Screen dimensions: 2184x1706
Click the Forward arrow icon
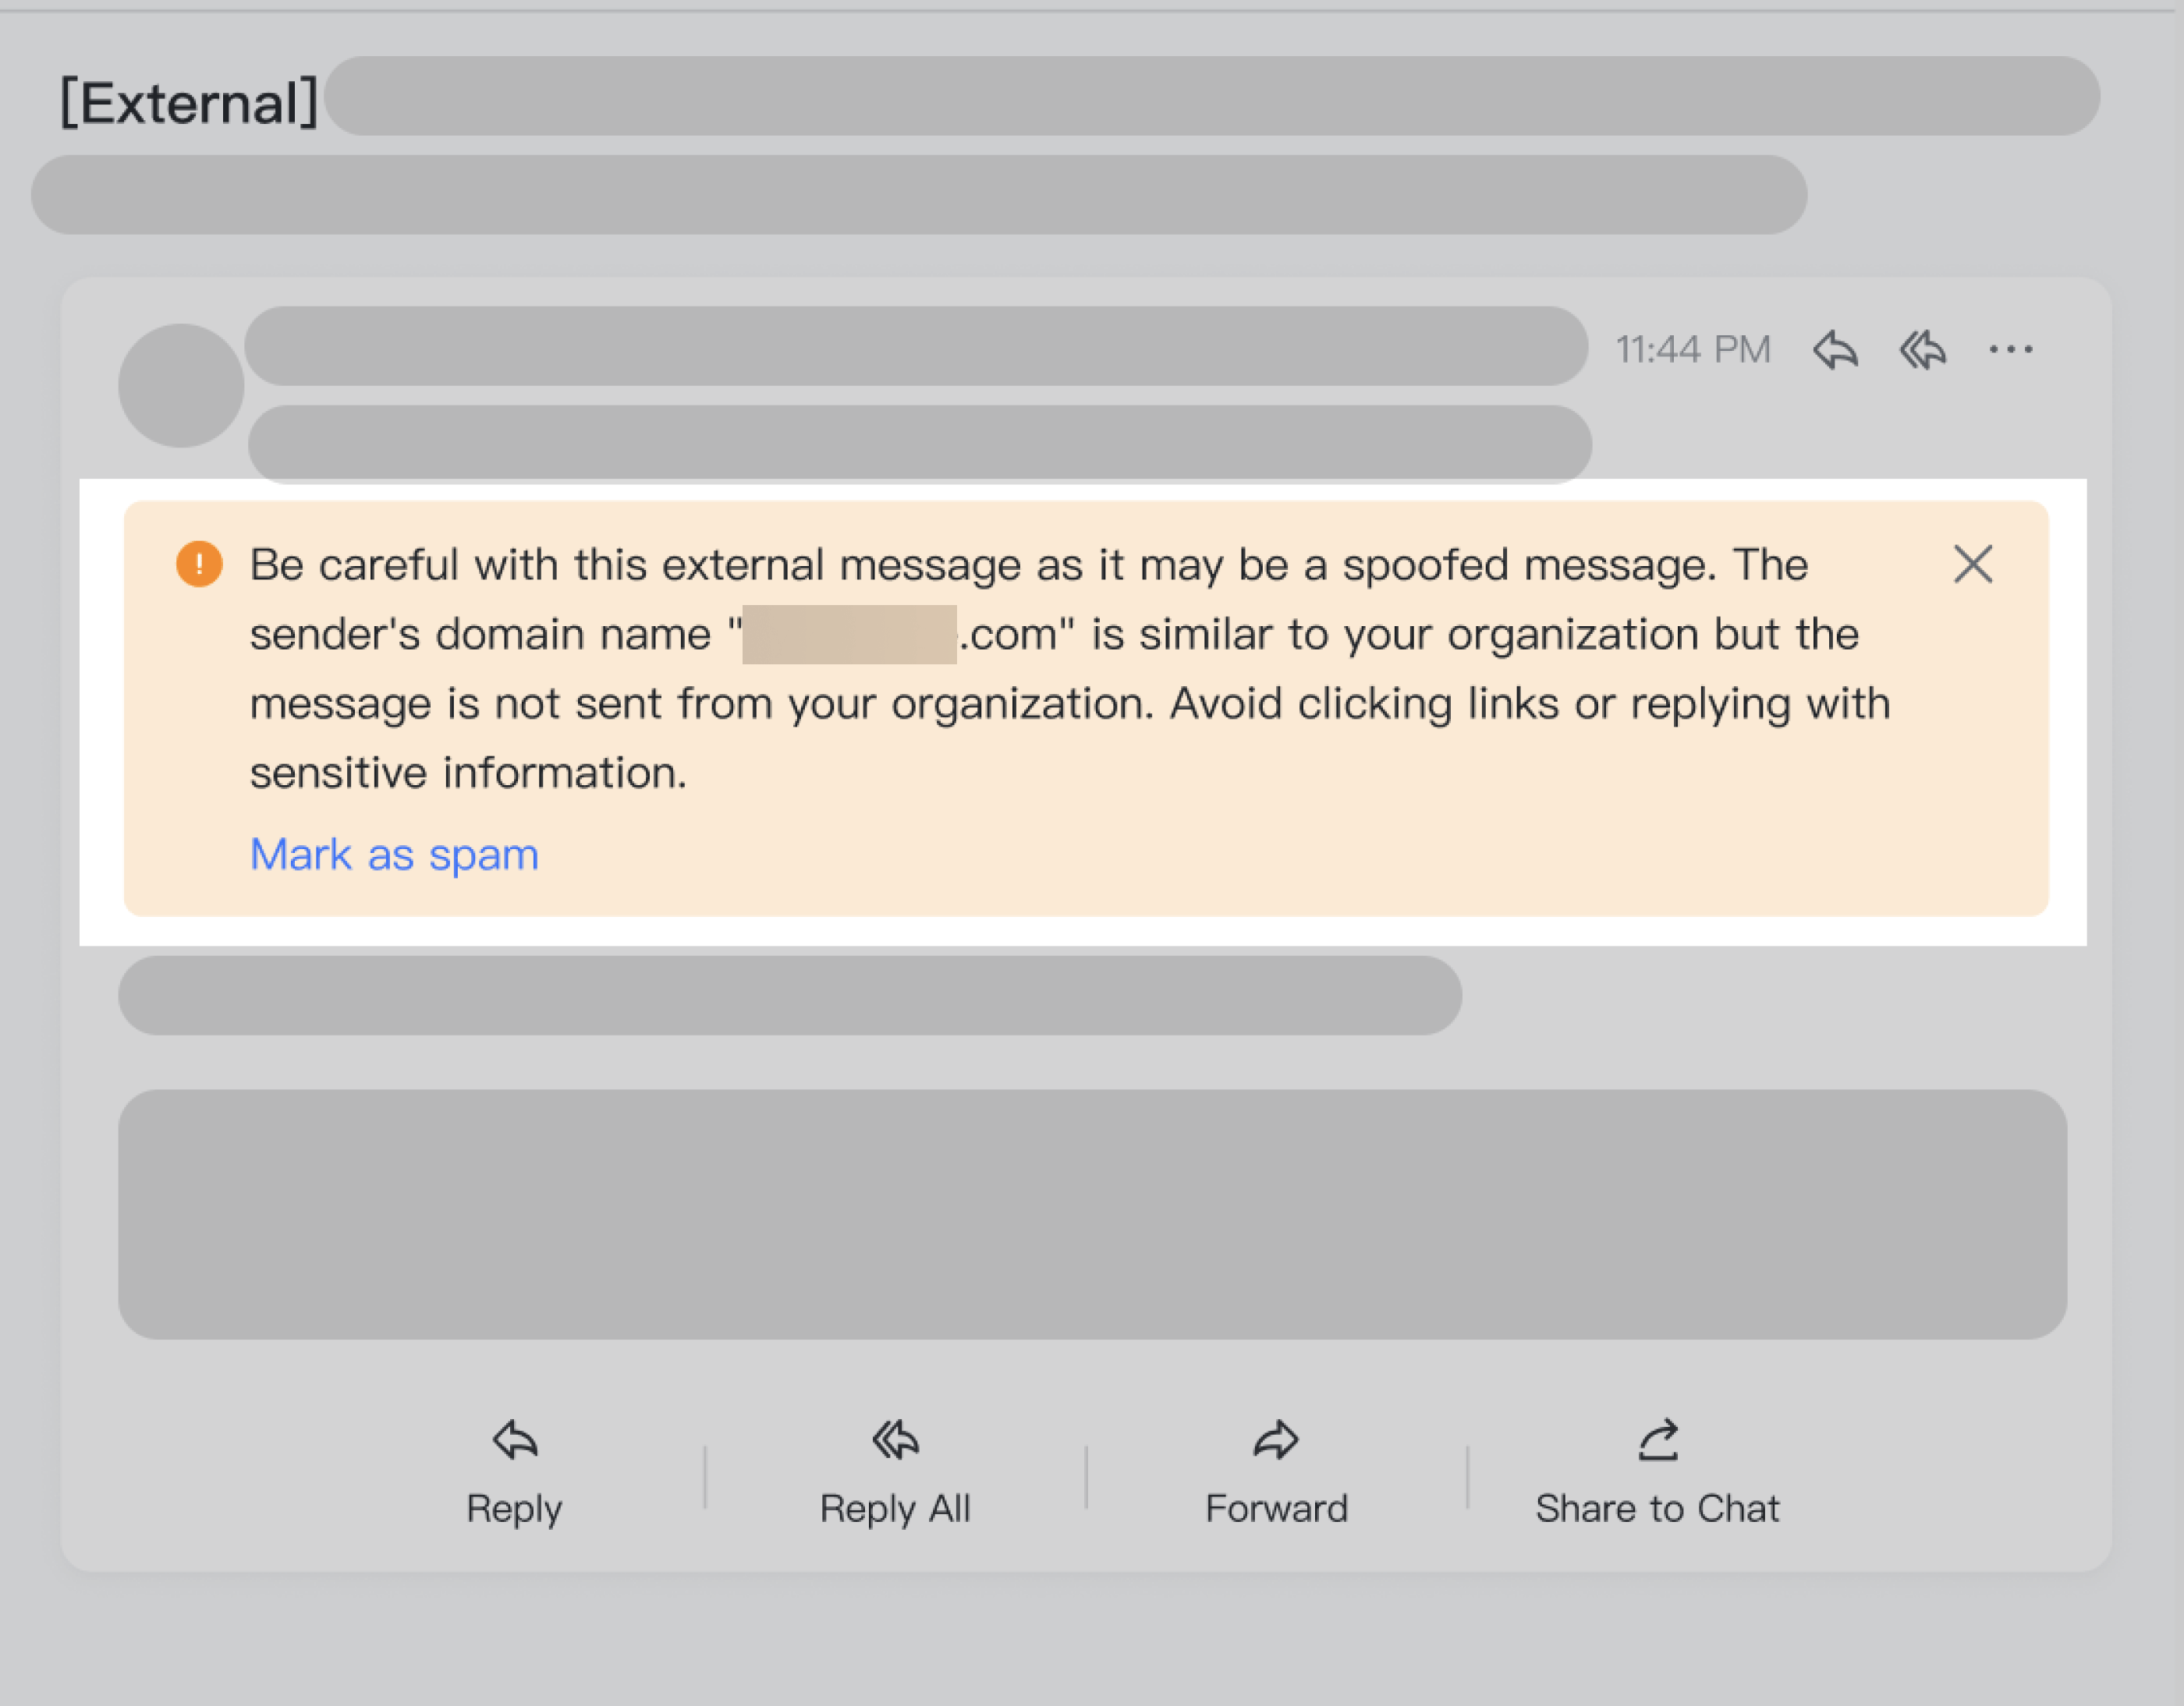[1276, 1440]
